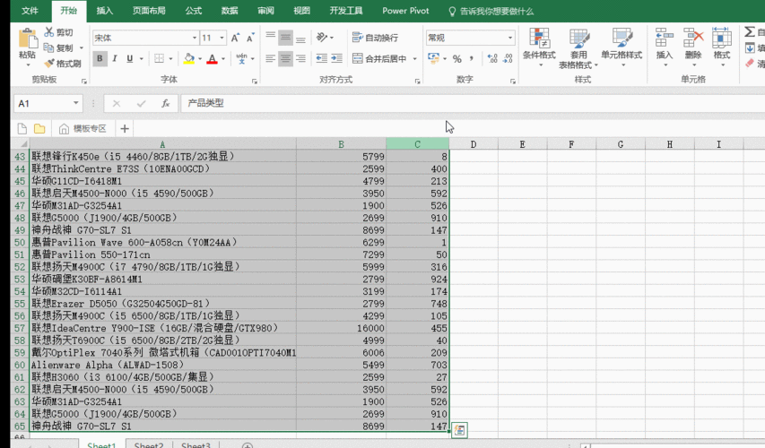Apply fill color bucket icon
The image size is (765, 448).
pos(189,58)
